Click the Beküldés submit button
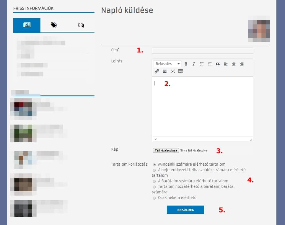This screenshot has height=225, width=285. (x=185, y=210)
